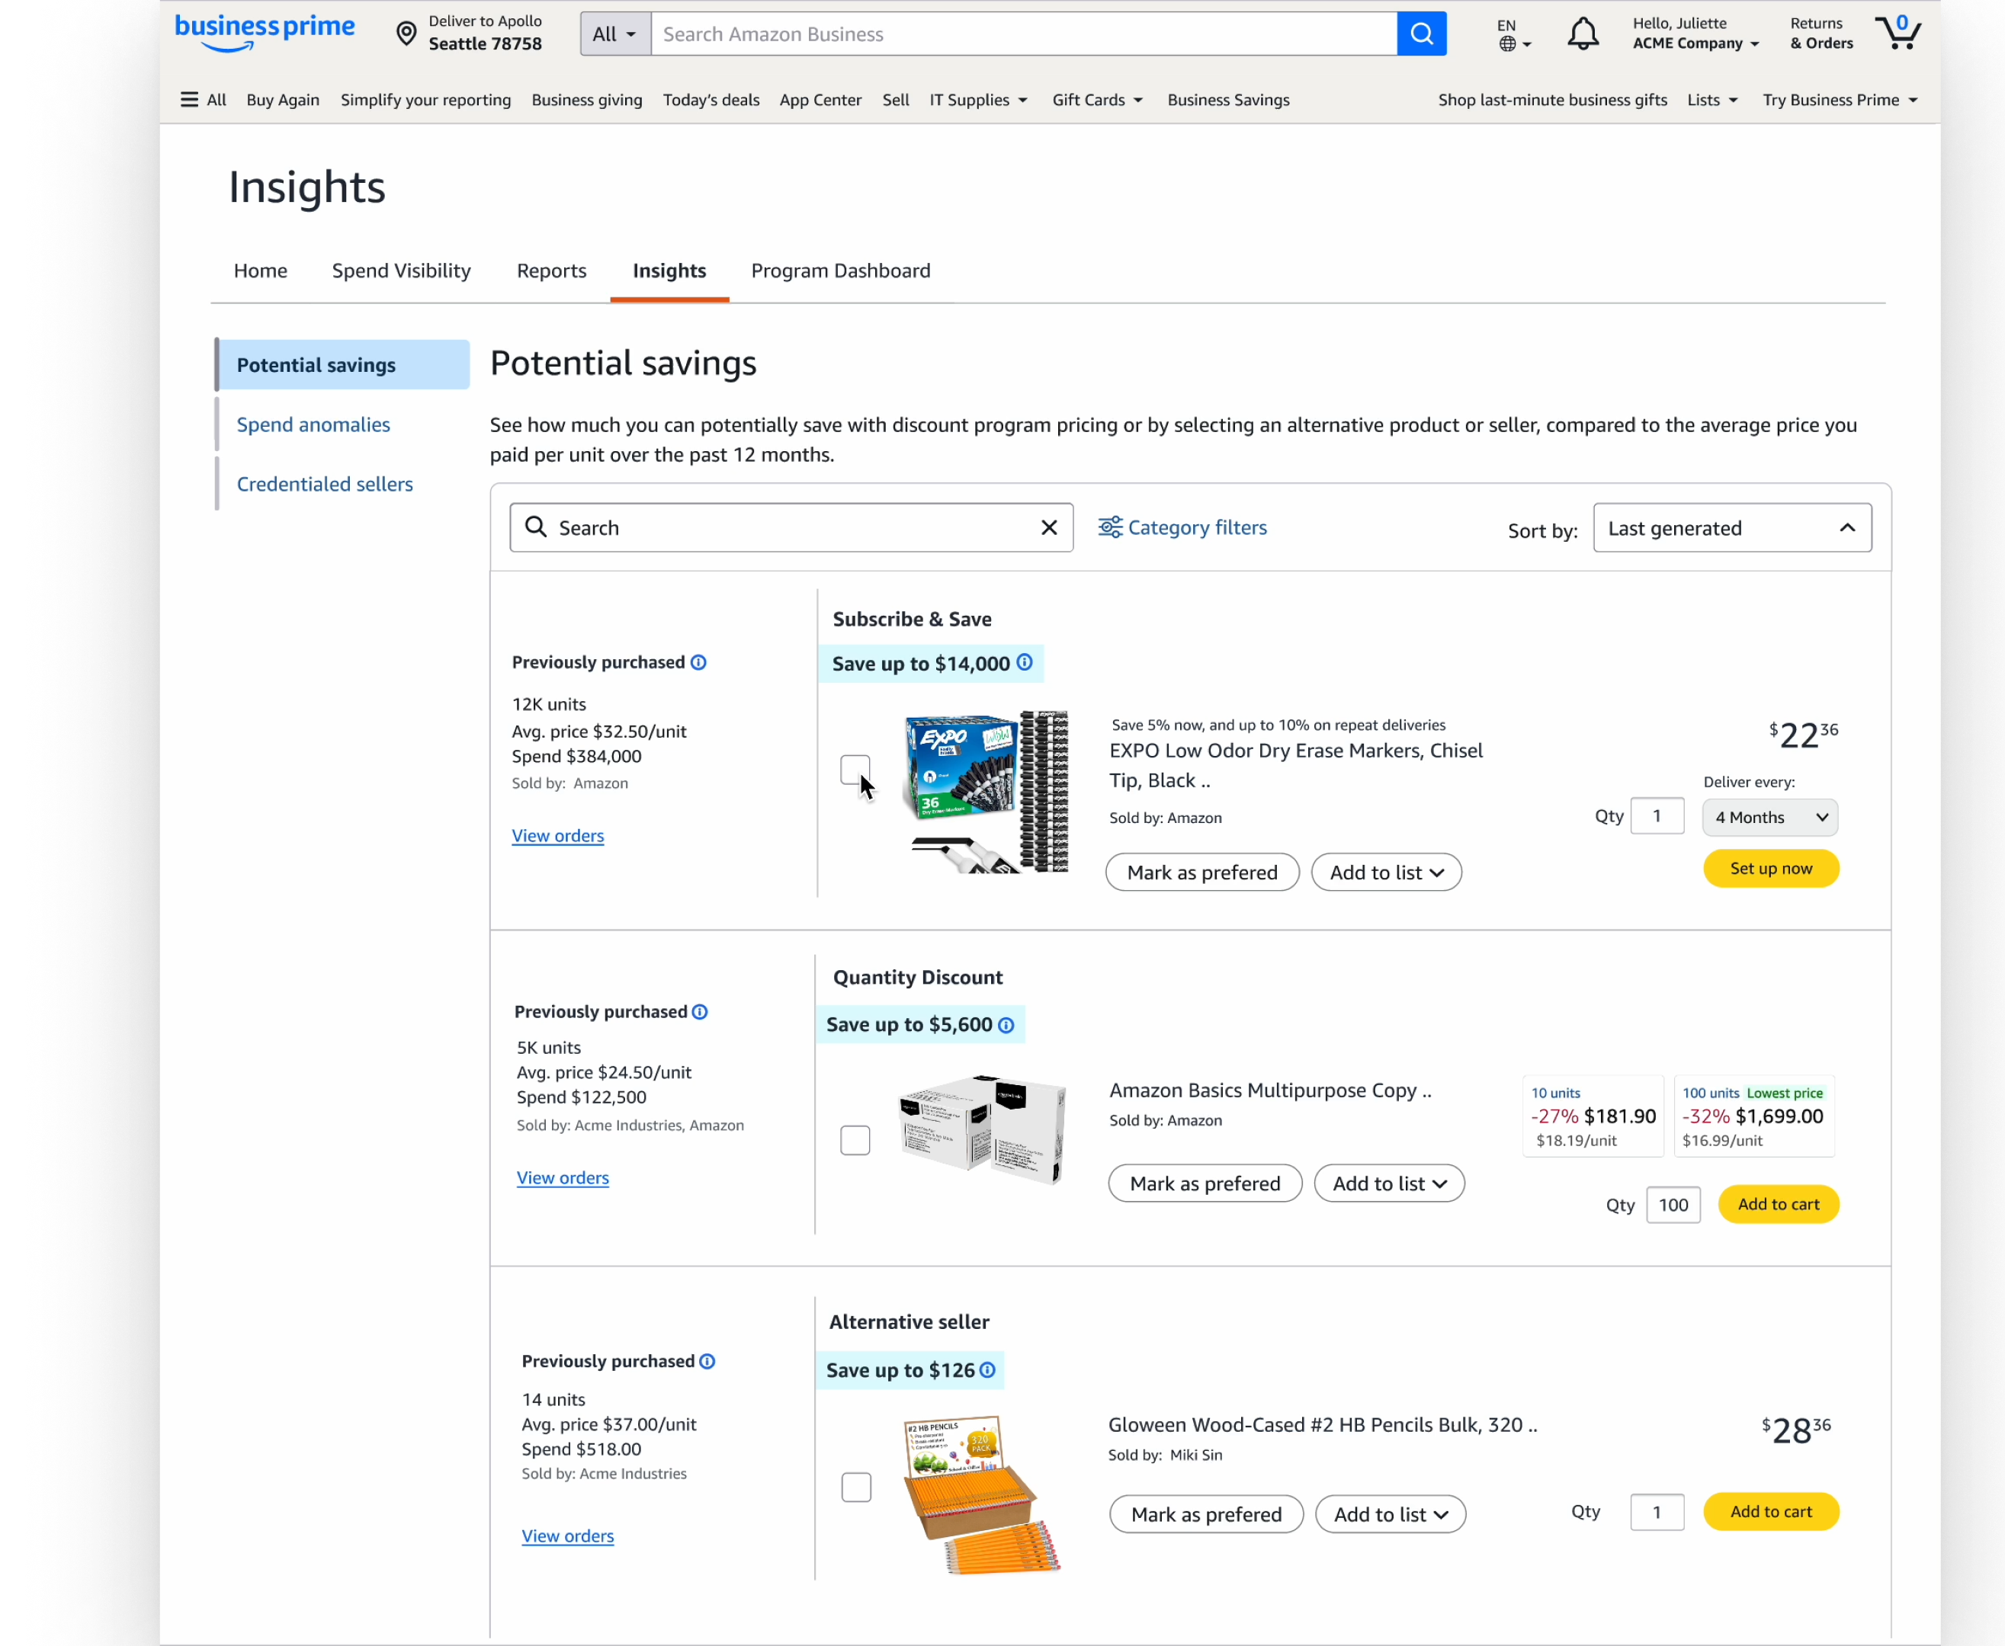Select Potential savings in sidebar

pos(342,365)
